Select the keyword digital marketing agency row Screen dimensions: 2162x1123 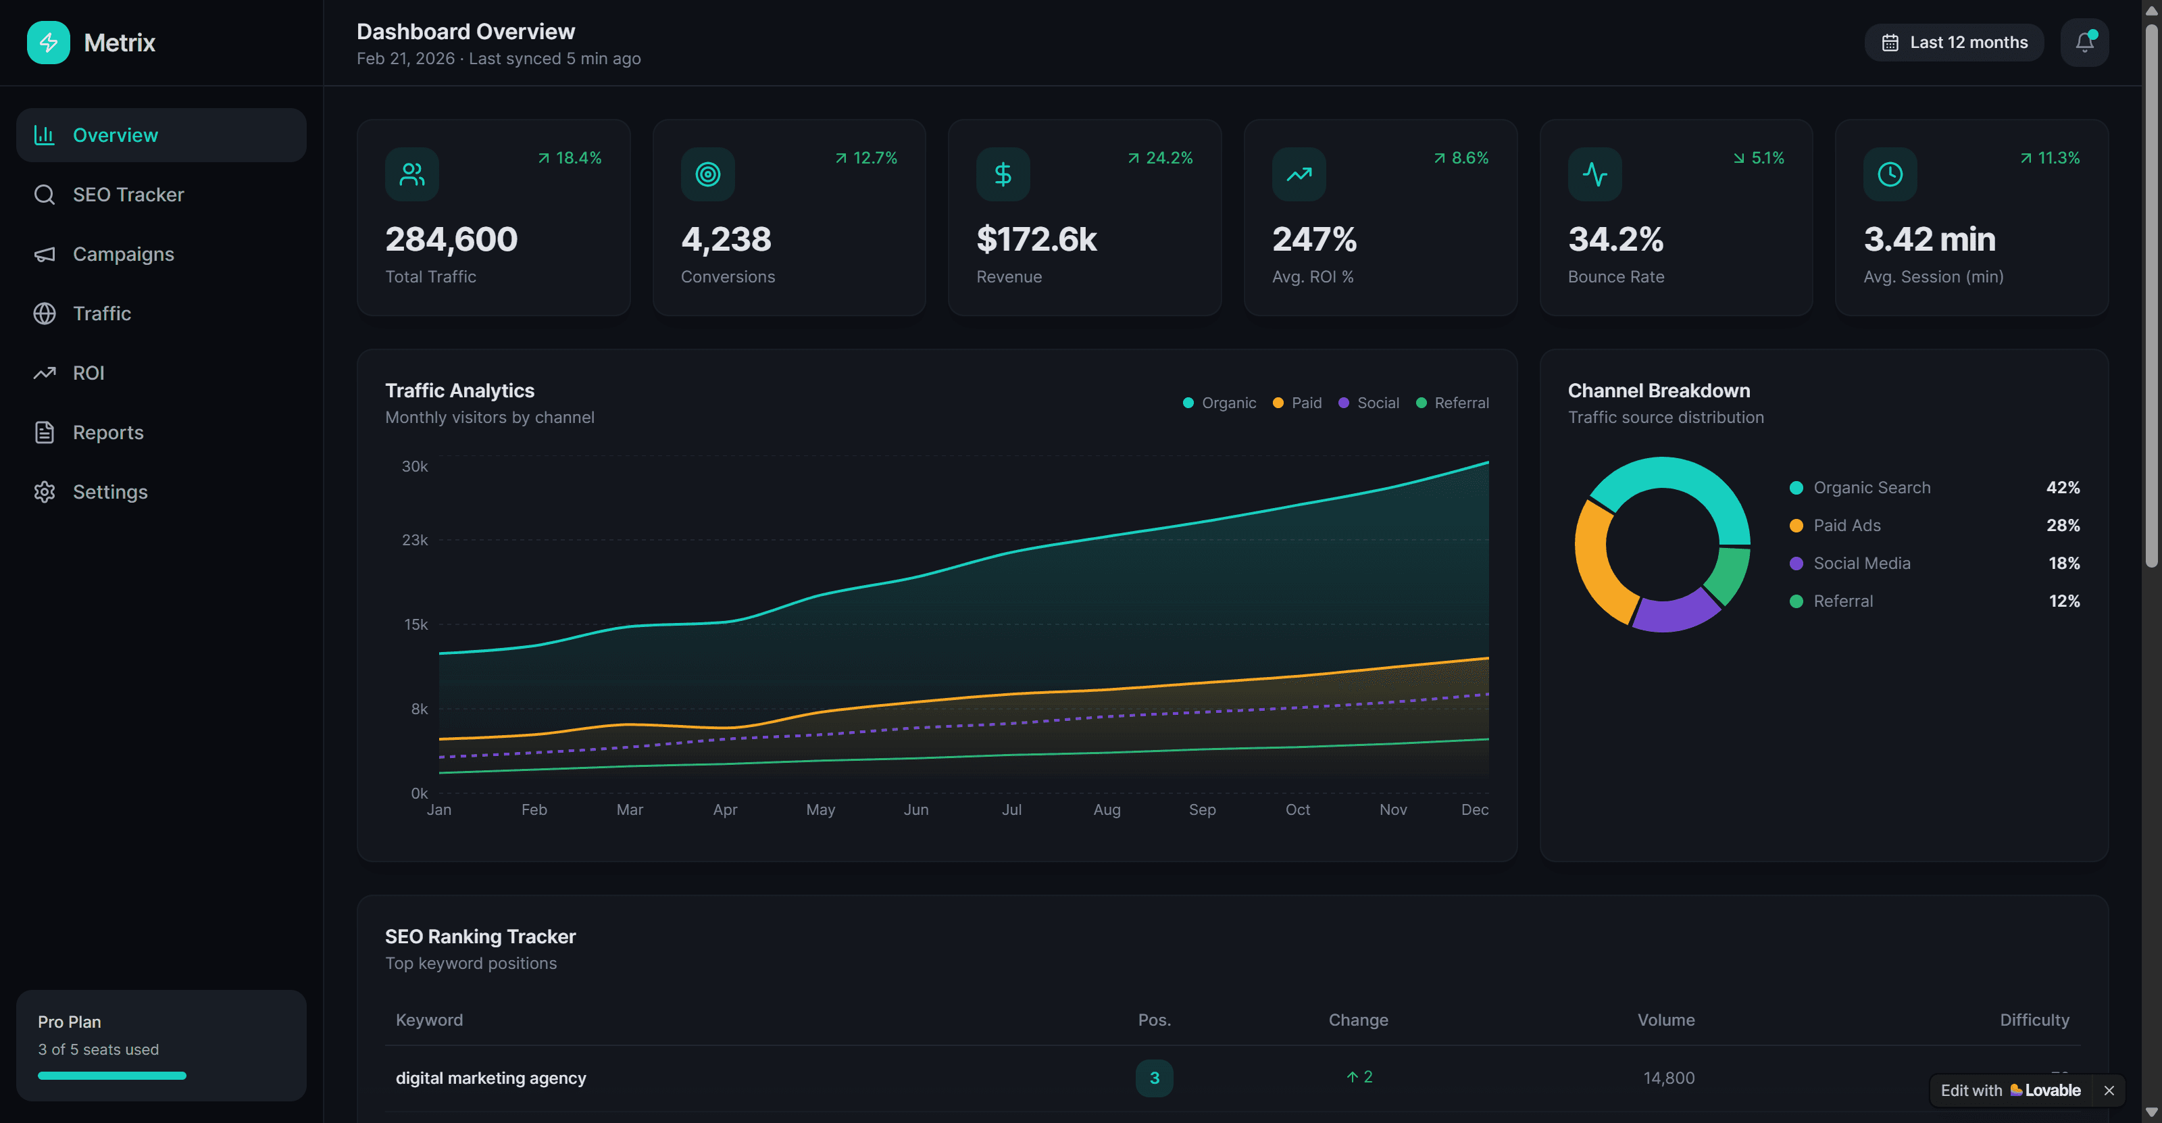pyautogui.click(x=490, y=1078)
